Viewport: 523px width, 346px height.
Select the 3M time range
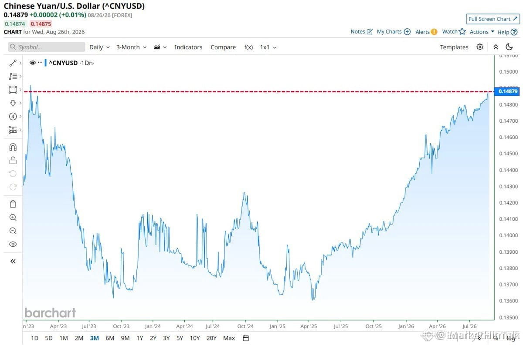point(94,338)
